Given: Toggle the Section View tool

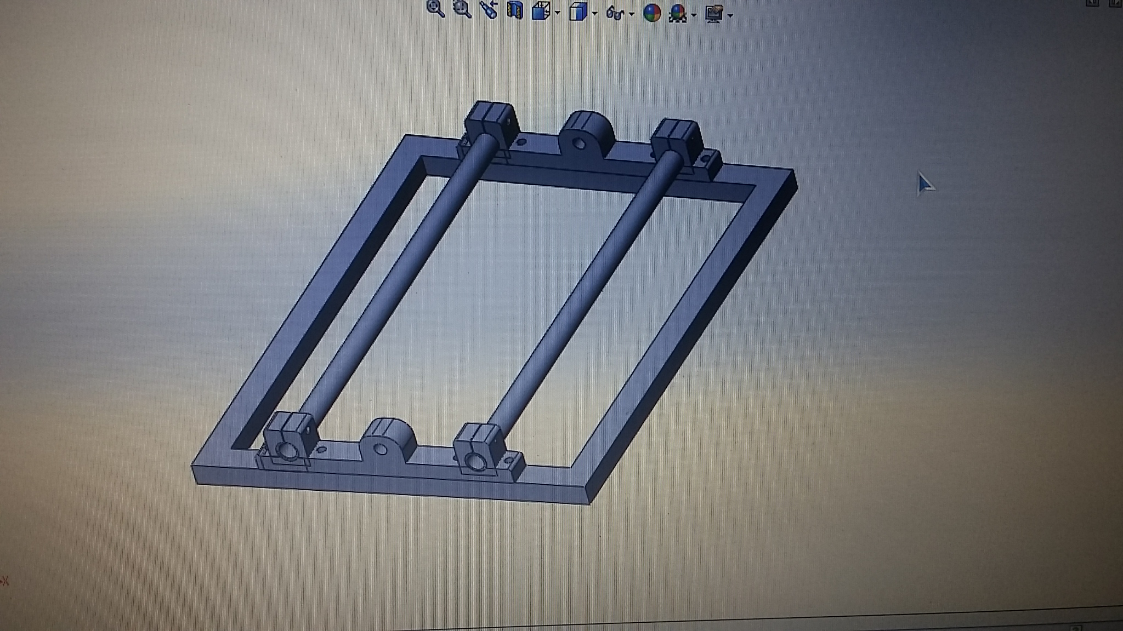Looking at the screenshot, I should pos(514,10).
